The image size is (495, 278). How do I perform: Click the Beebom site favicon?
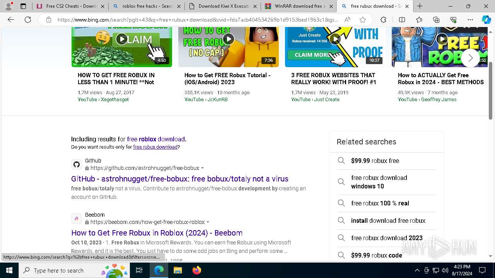pyautogui.click(x=77, y=219)
